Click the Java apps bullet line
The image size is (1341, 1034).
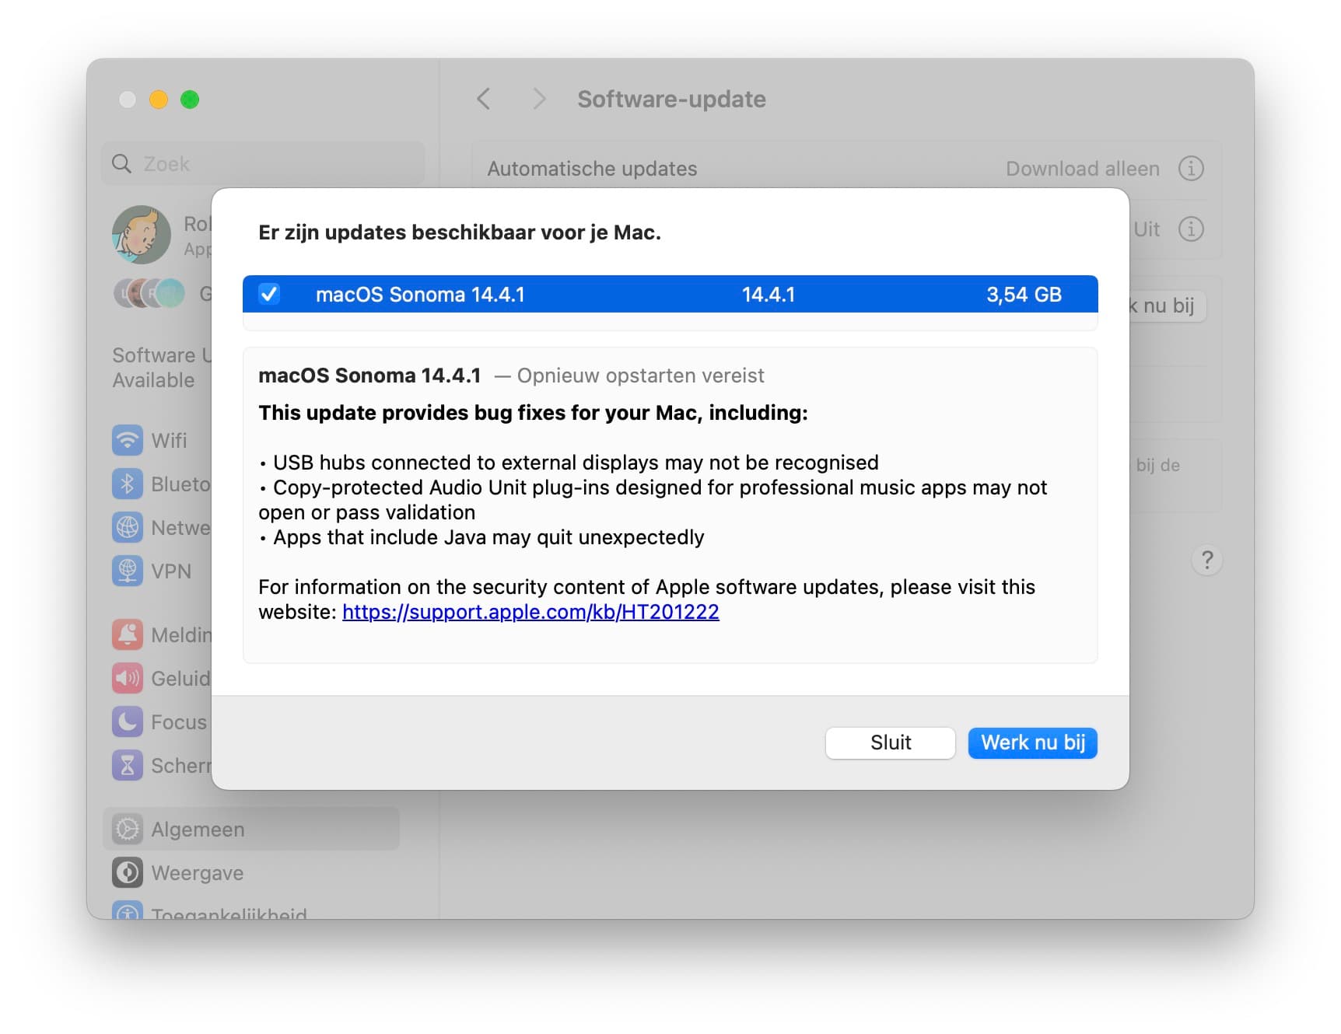click(x=481, y=537)
